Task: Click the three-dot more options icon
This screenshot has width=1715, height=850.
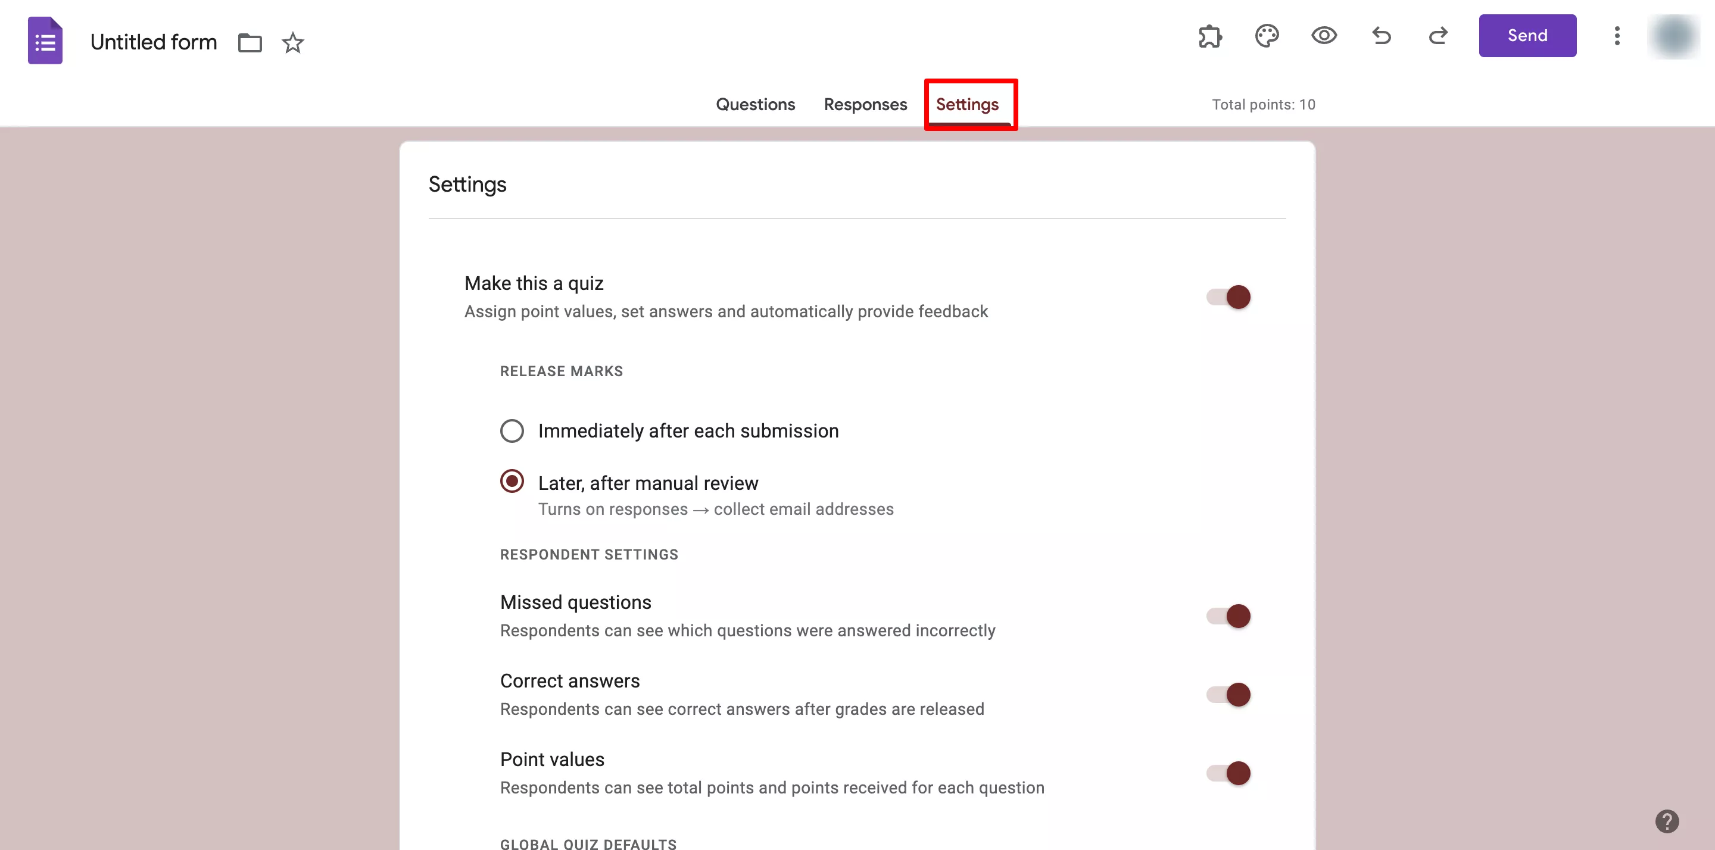Action: tap(1617, 36)
